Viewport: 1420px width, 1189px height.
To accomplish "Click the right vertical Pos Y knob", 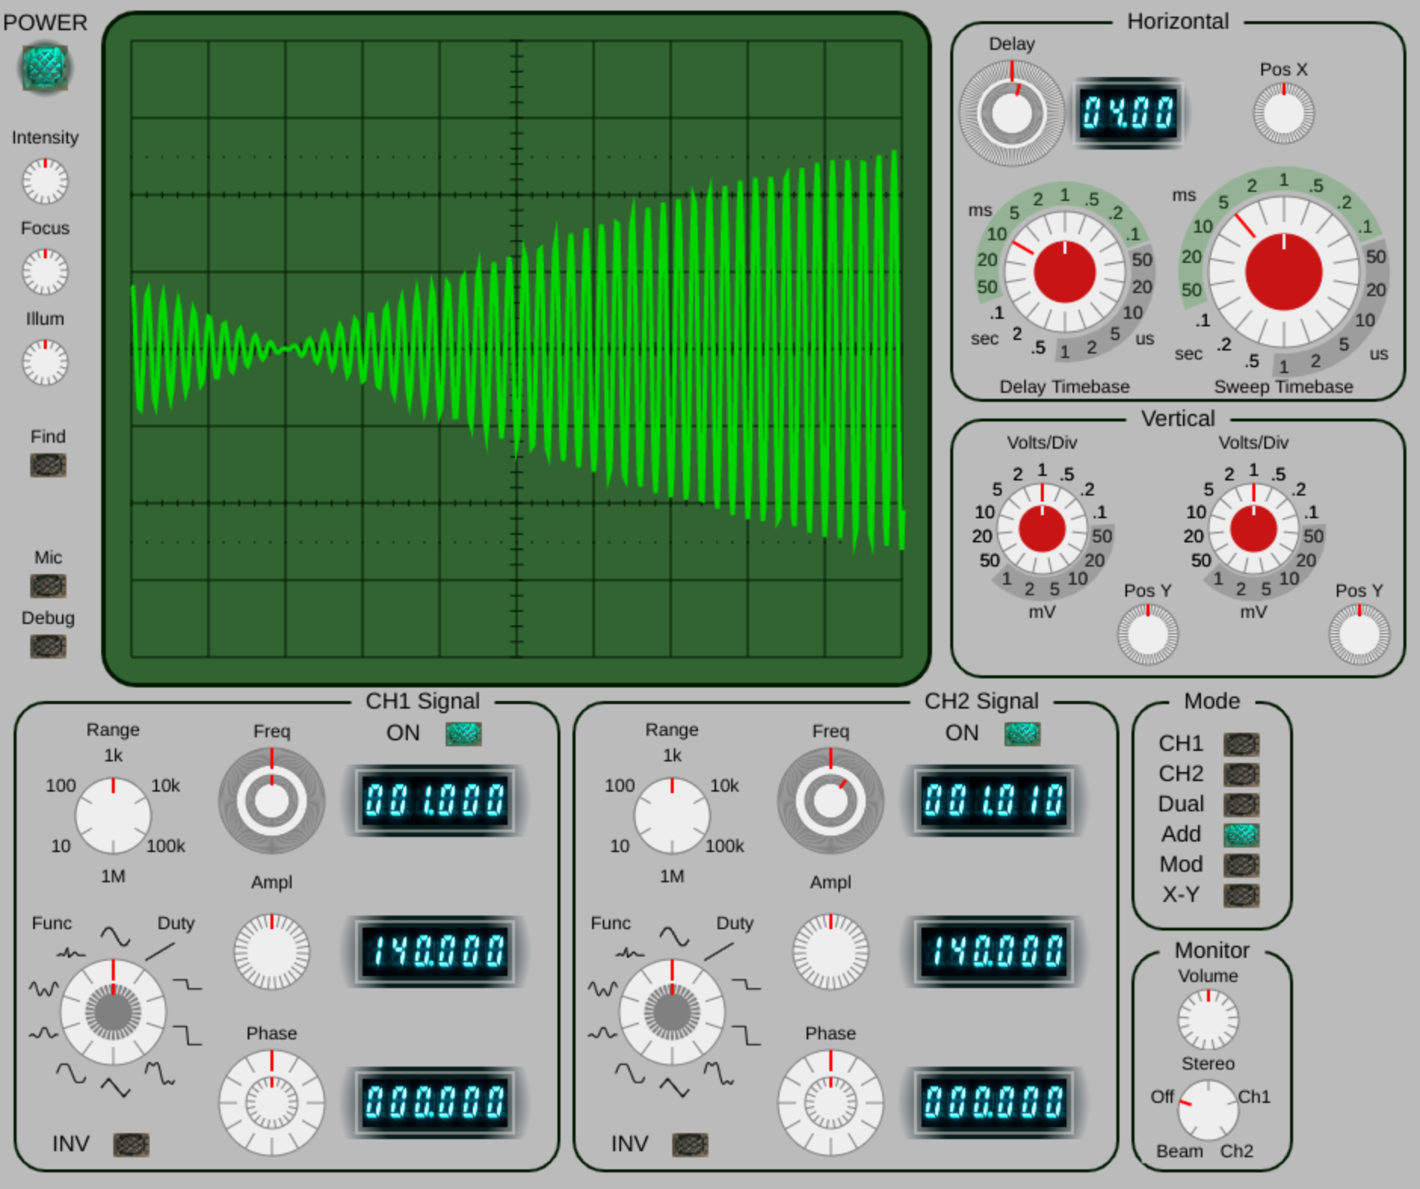I will [1359, 635].
